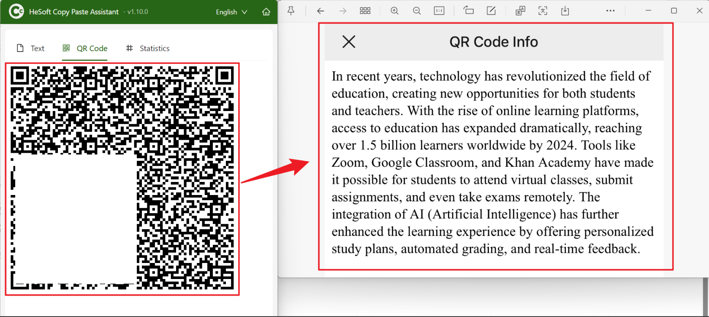Go back to the previous image
The image size is (709, 317).
point(321,11)
